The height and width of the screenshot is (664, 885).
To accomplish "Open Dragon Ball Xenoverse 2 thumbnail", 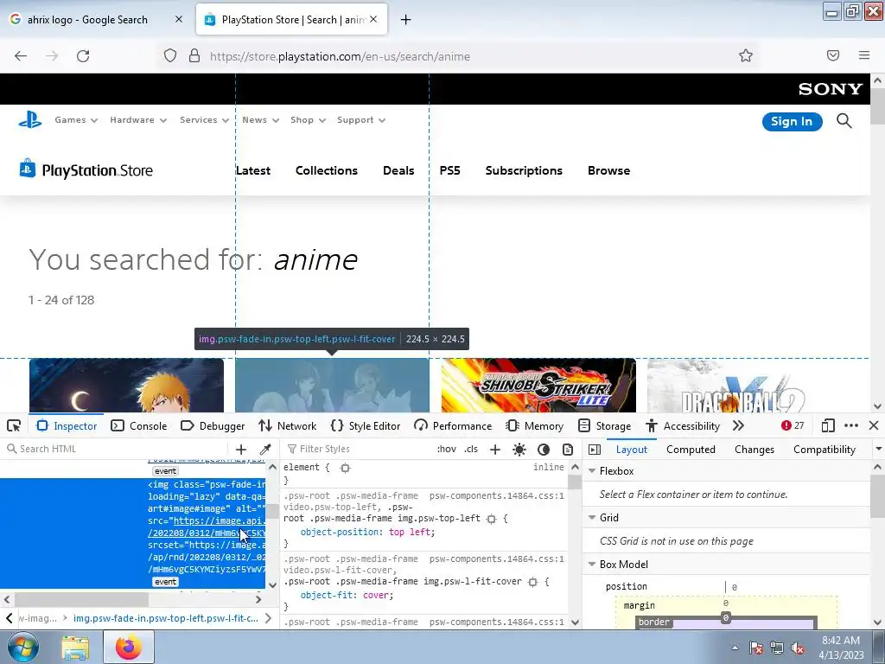I will click(x=744, y=385).
